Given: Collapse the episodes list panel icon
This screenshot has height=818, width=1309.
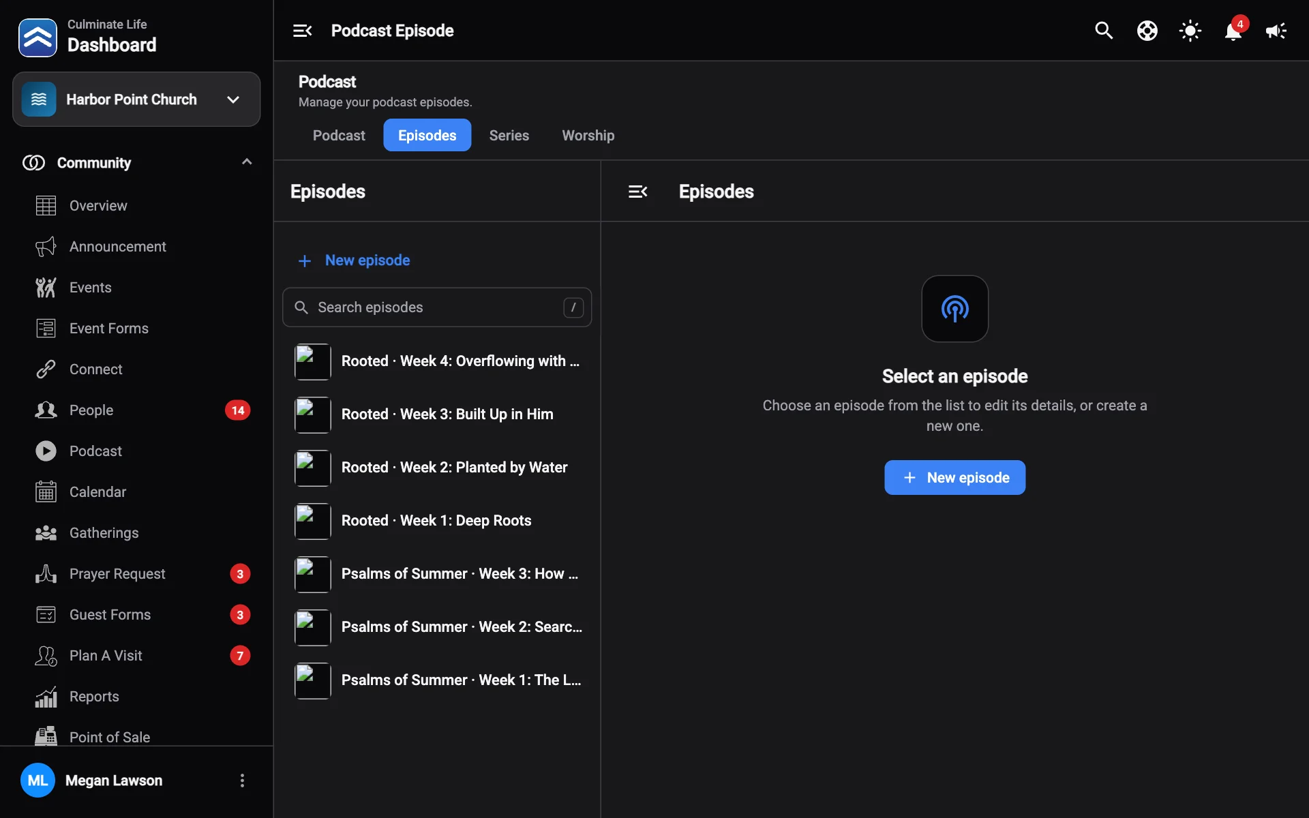Looking at the screenshot, I should click(637, 192).
